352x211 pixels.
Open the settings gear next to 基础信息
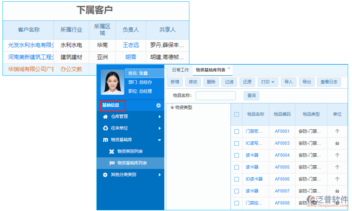[158, 105]
